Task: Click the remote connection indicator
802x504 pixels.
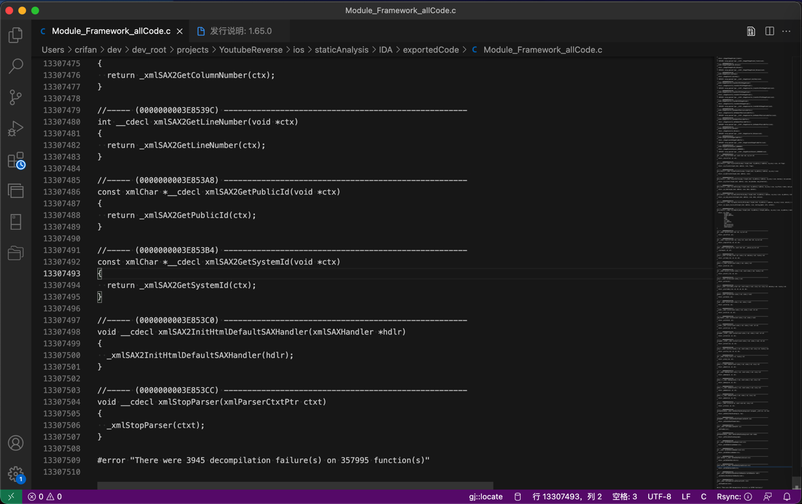Action: coord(10,496)
